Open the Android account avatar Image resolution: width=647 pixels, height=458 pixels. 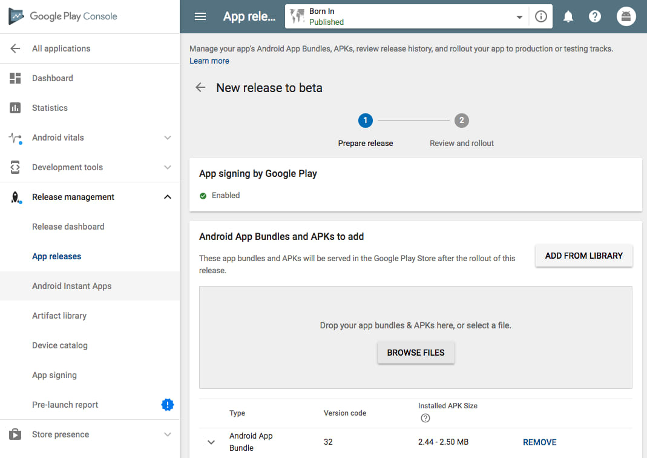click(626, 17)
